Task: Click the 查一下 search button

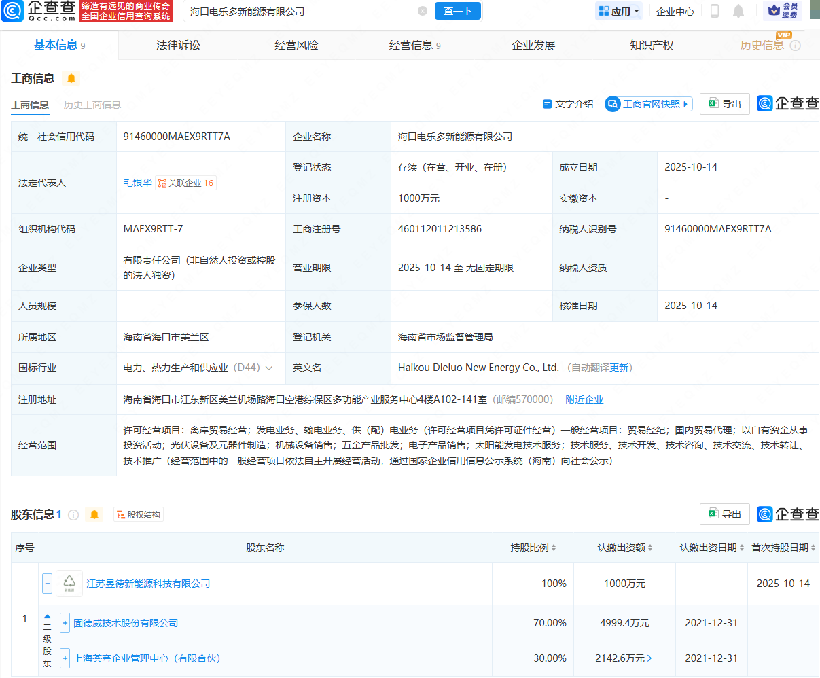Action: pos(457,11)
